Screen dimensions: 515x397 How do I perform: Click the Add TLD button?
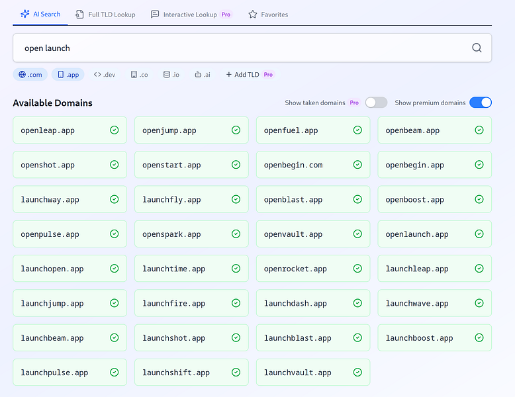pos(250,75)
